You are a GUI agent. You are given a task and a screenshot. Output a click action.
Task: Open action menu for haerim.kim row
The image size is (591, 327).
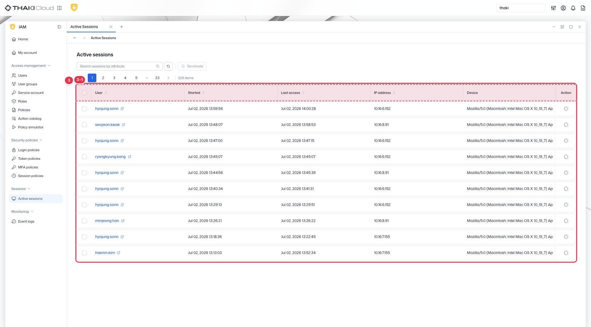566,253
